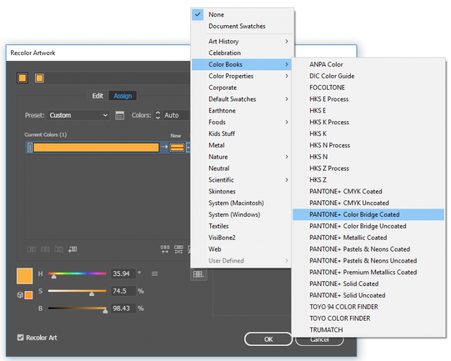451x361 pixels.
Task: Switch to the Assign tab
Action: click(x=123, y=96)
